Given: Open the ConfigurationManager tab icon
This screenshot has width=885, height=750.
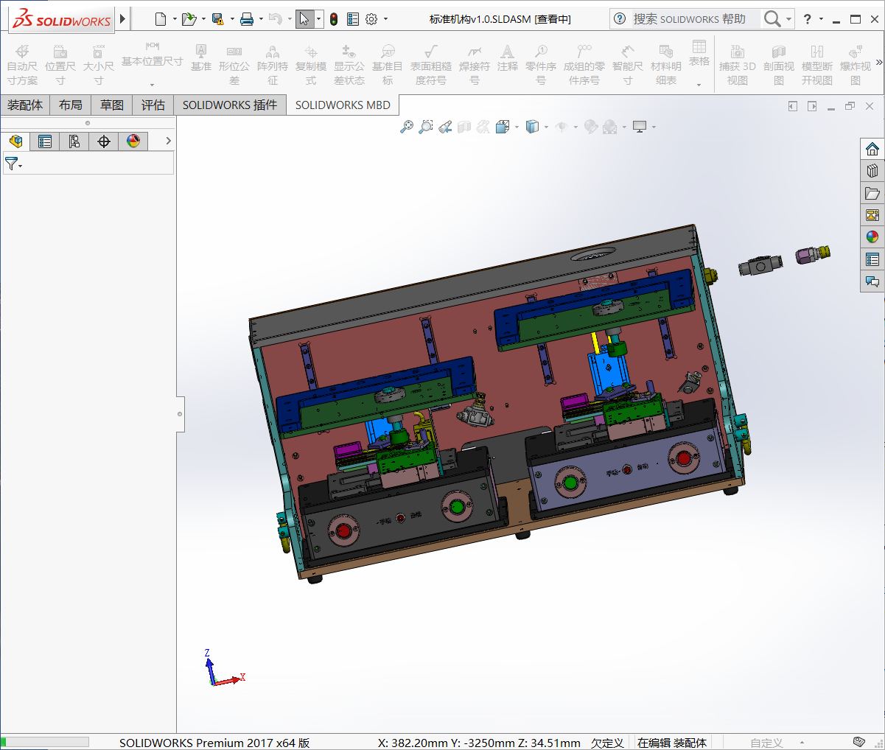Looking at the screenshot, I should coord(74,141).
